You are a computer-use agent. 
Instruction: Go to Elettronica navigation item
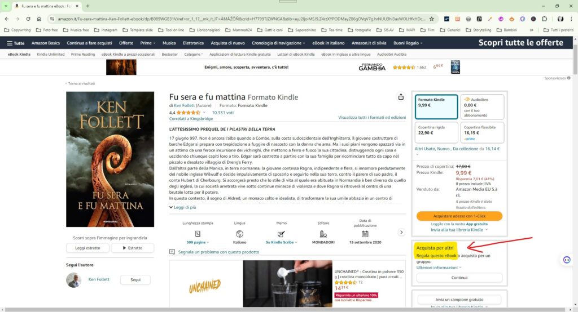(x=193, y=43)
